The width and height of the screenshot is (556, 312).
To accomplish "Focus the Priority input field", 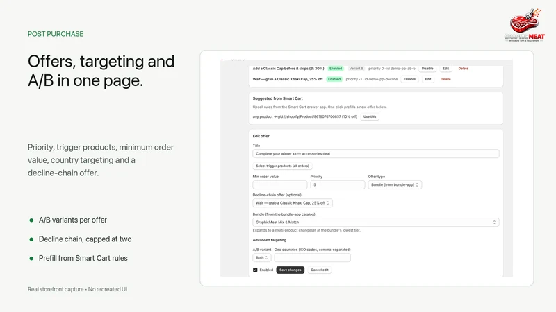I will coord(337,184).
